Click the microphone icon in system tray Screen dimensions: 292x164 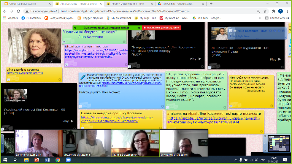[241, 160]
